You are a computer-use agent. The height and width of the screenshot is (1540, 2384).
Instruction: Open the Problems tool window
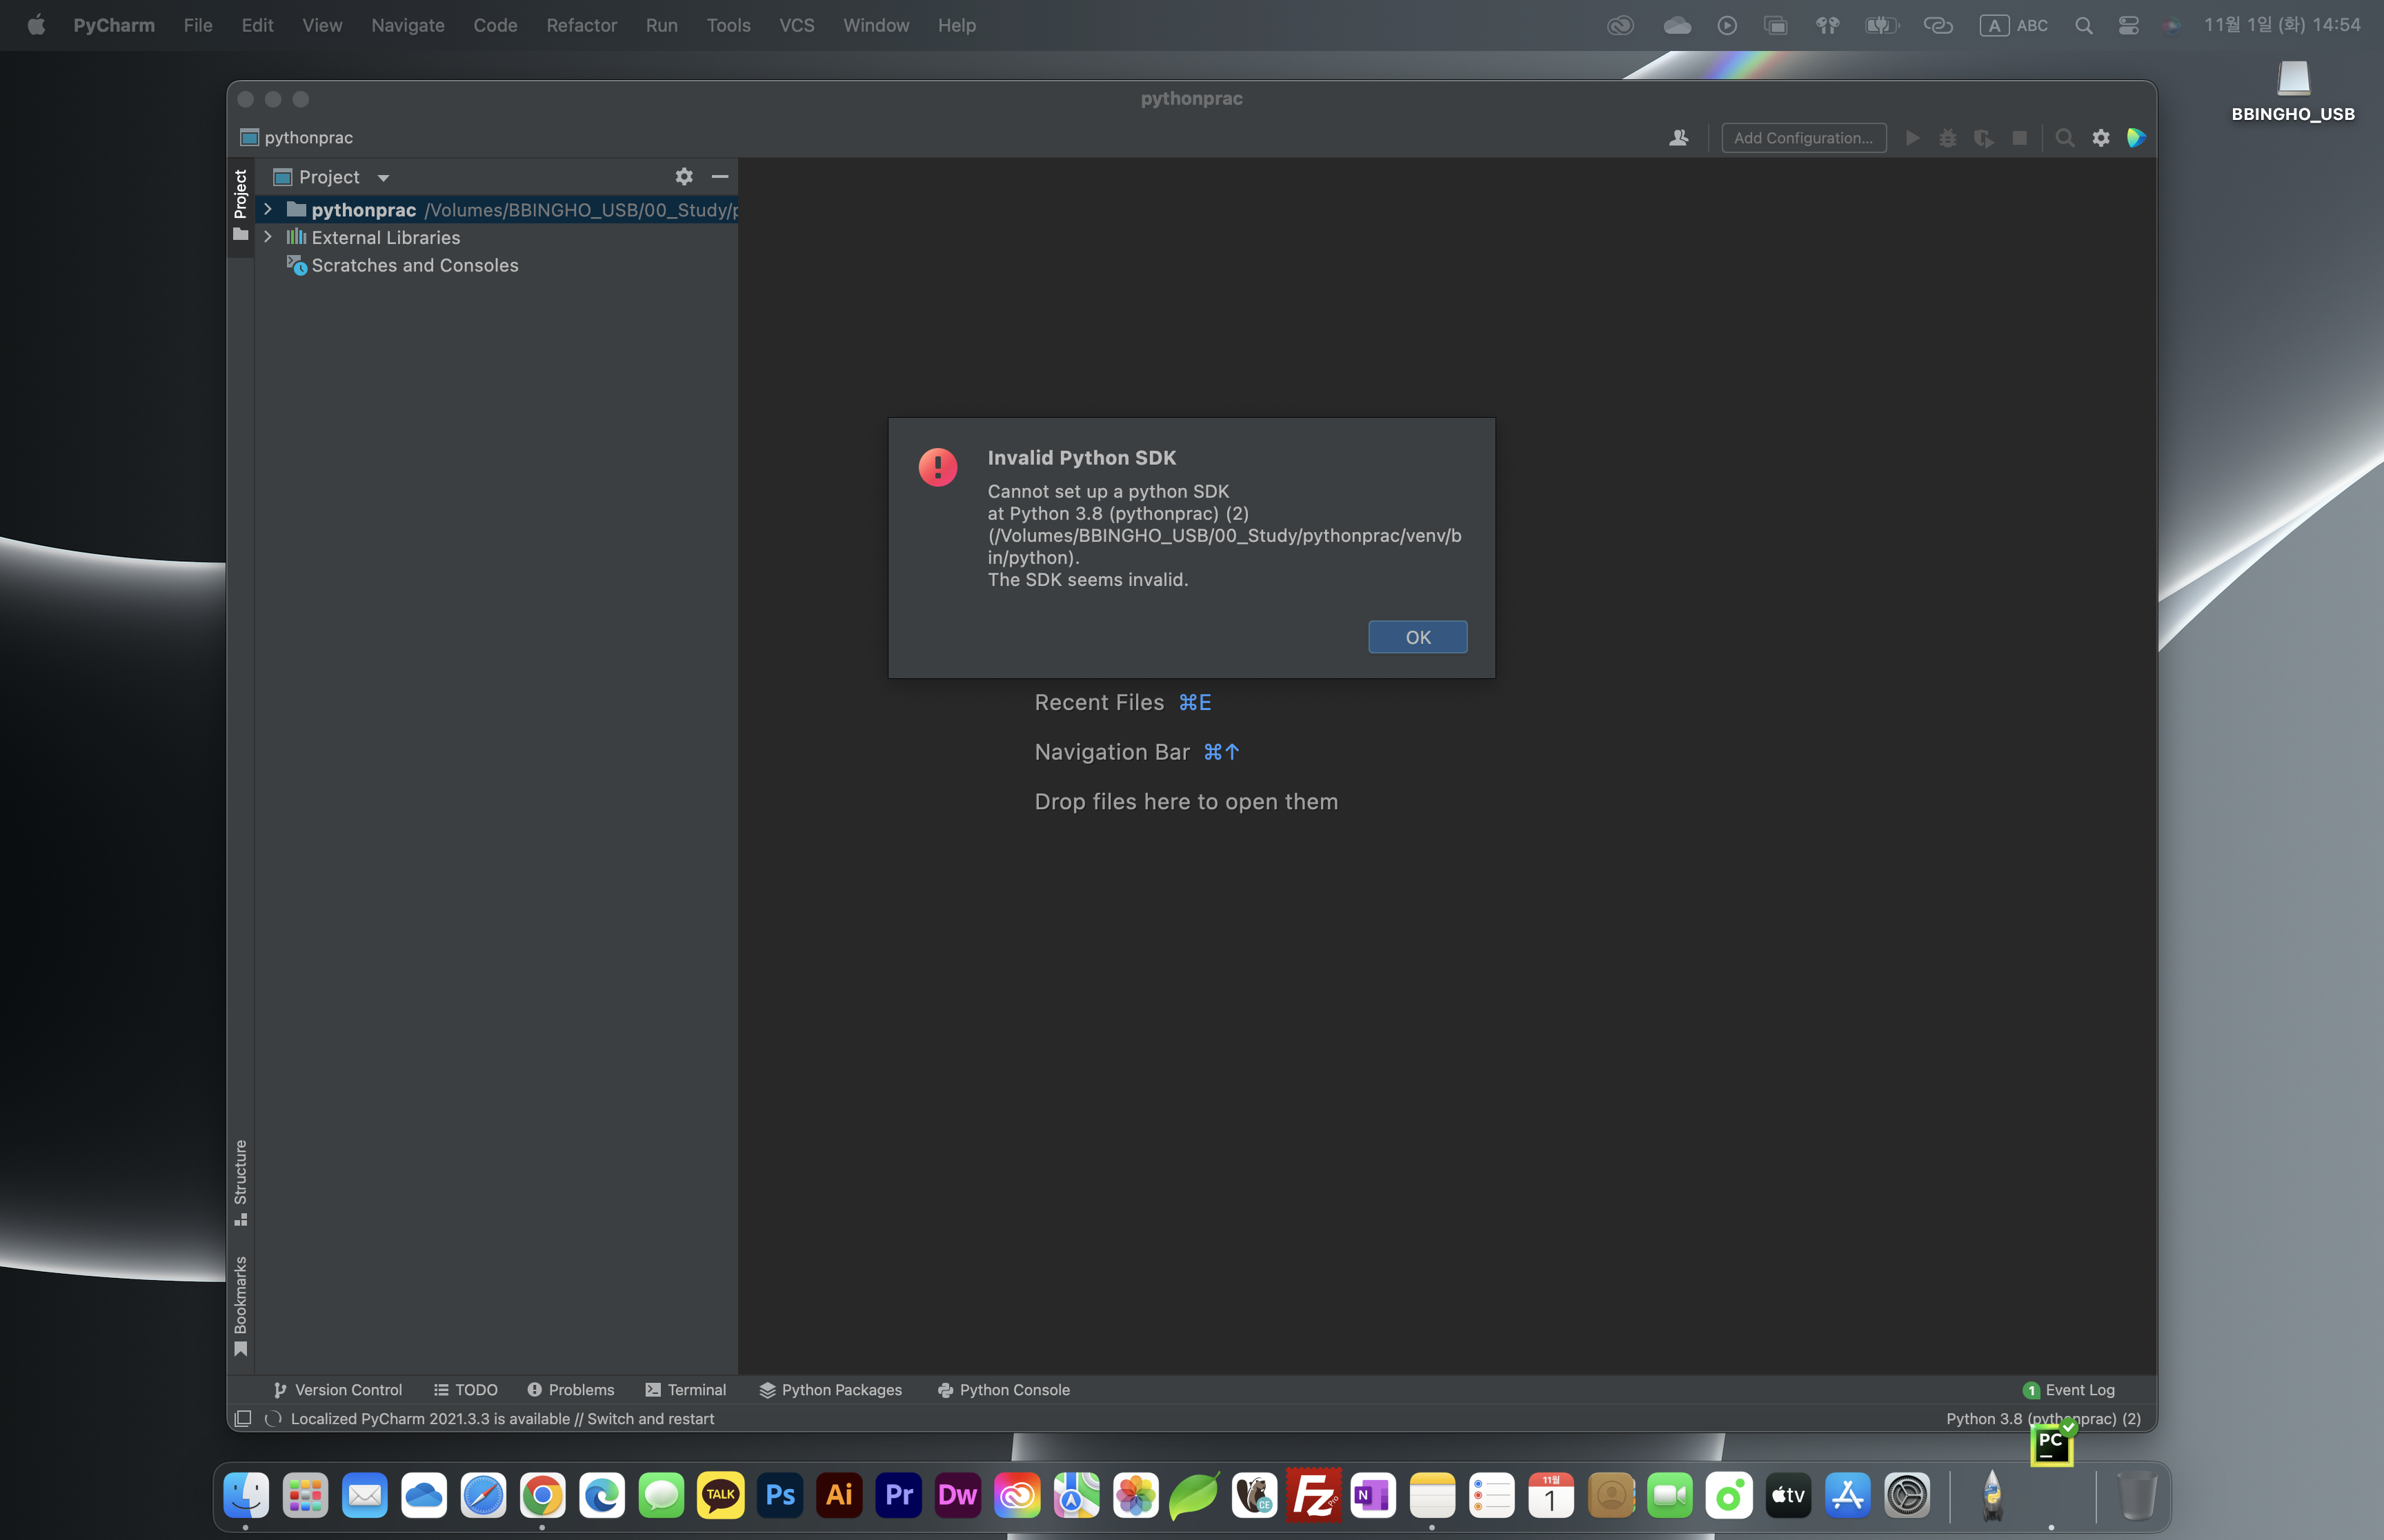(x=571, y=1390)
